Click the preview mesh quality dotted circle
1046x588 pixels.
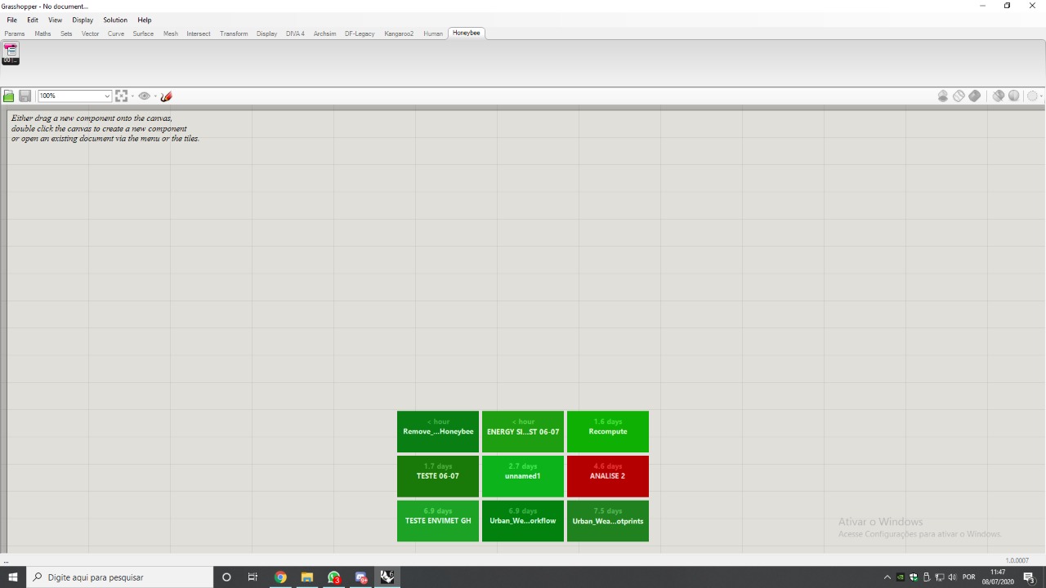point(1032,96)
